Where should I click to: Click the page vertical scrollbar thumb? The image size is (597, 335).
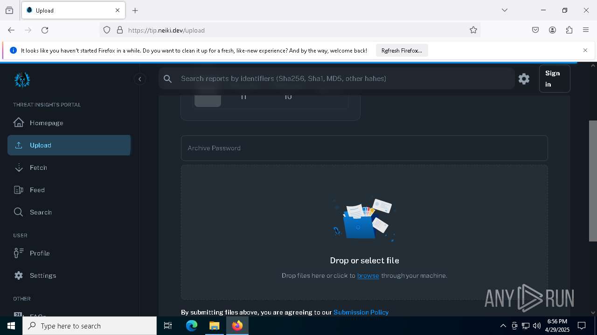coord(593,181)
